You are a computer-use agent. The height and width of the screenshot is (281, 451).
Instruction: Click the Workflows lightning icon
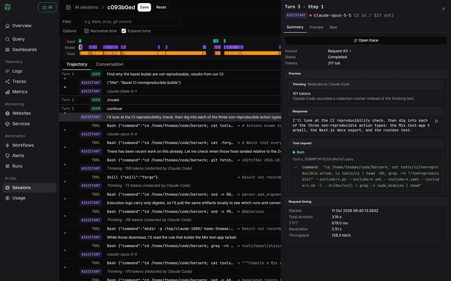8,145
